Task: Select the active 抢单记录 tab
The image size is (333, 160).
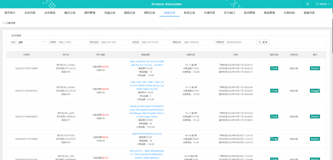Action: coord(169,13)
